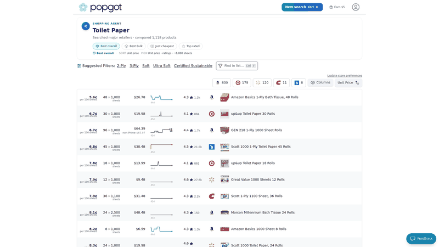Viewport: 439px width, 247px height.
Task: Open the Unit Price sort dropdown
Action: [348, 83]
